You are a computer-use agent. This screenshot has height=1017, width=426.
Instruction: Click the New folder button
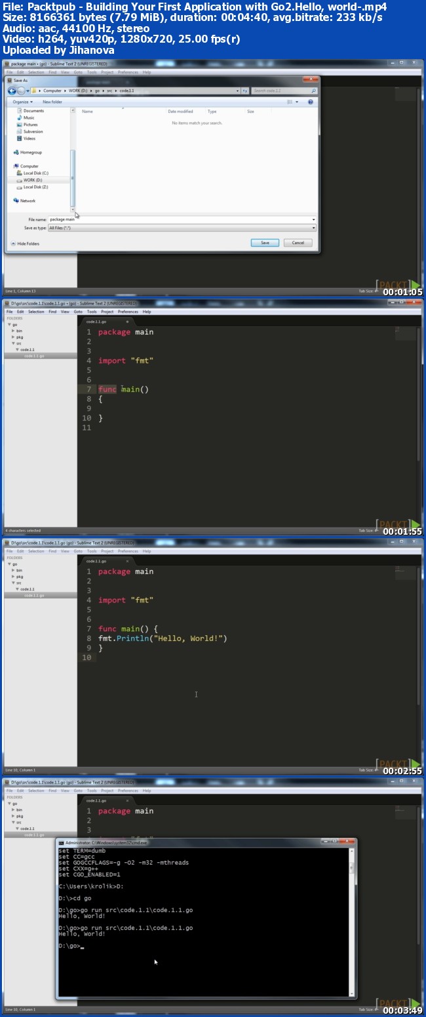coord(52,102)
